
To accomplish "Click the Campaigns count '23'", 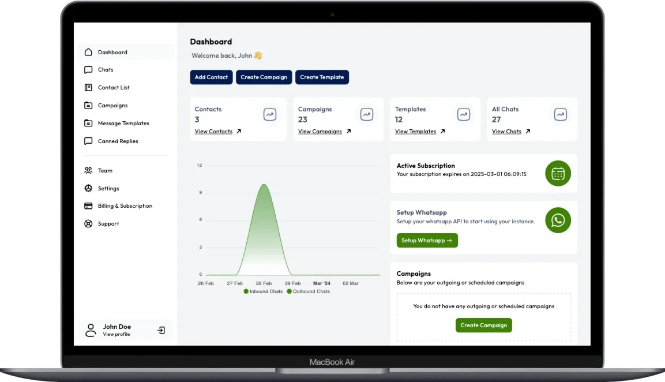I will tap(302, 119).
